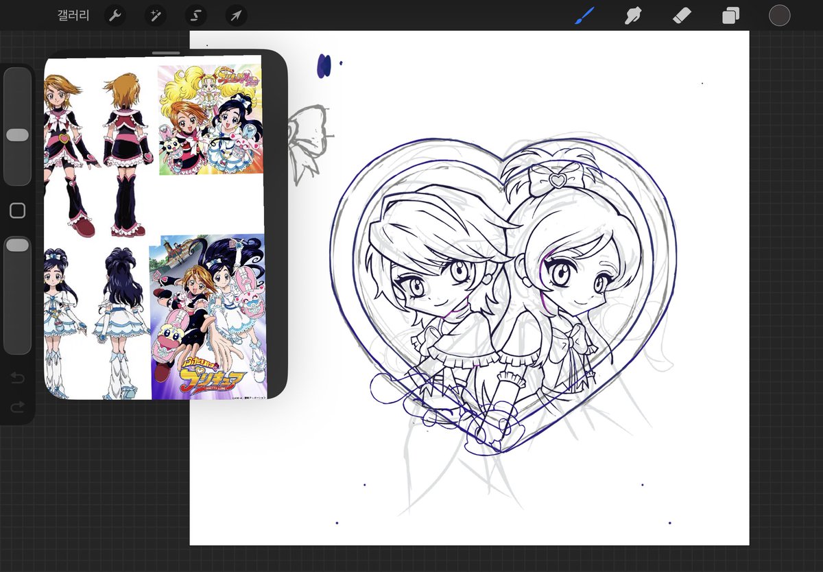Open the Layers panel

730,15
